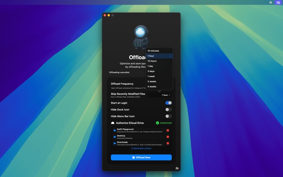Select the 1 day option
The width and height of the screenshot is (283, 177).
159,66
